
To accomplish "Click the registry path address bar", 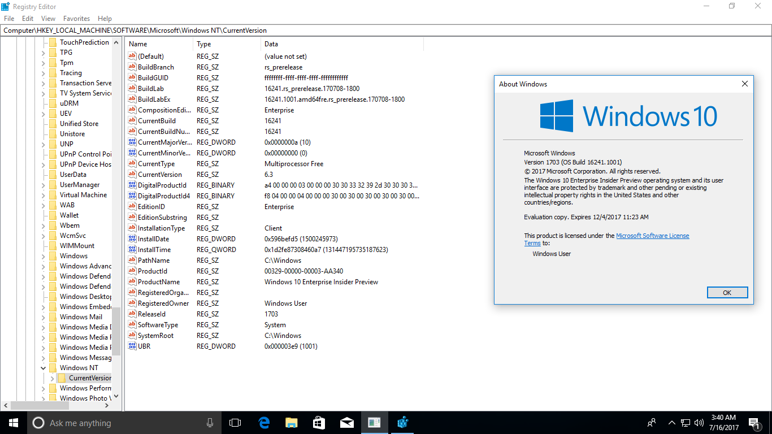I will pyautogui.click(x=386, y=31).
